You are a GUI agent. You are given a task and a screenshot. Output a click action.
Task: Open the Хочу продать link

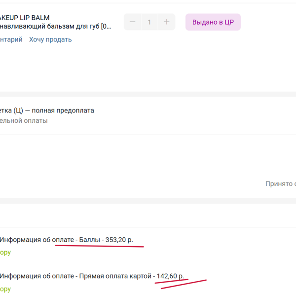[50, 39]
